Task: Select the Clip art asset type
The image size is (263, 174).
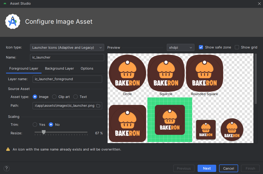Action: point(54,97)
